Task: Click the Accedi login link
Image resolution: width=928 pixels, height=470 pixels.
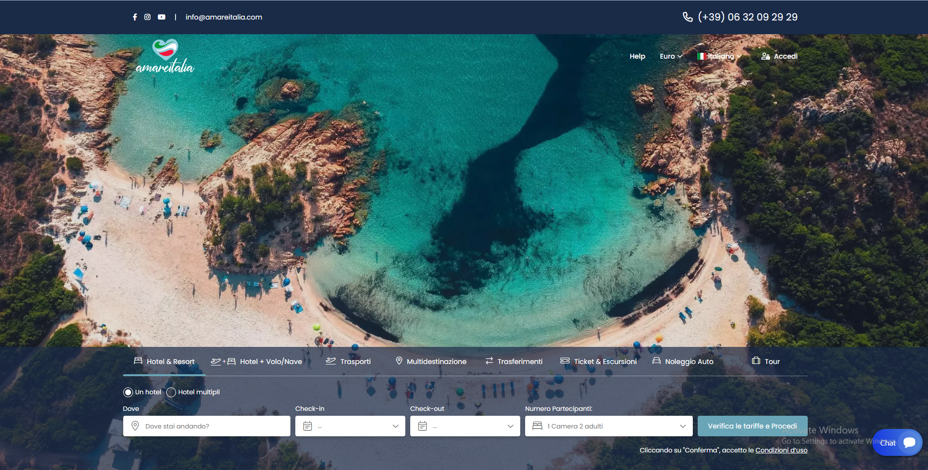Action: coord(779,56)
